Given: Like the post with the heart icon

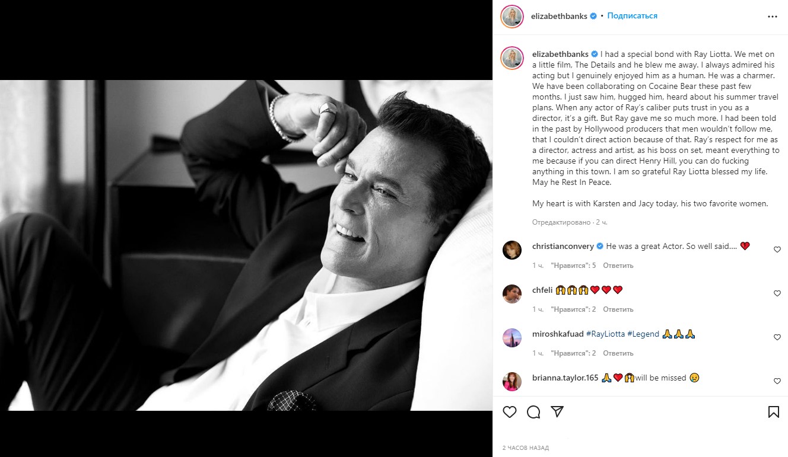Looking at the screenshot, I should (x=510, y=412).
